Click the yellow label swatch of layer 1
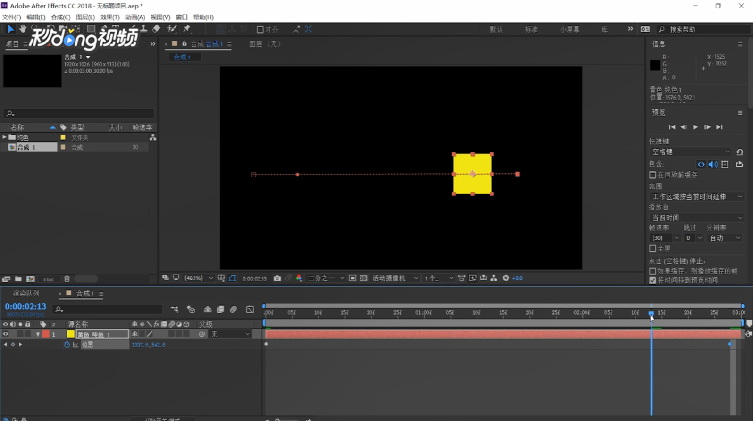 coord(71,334)
